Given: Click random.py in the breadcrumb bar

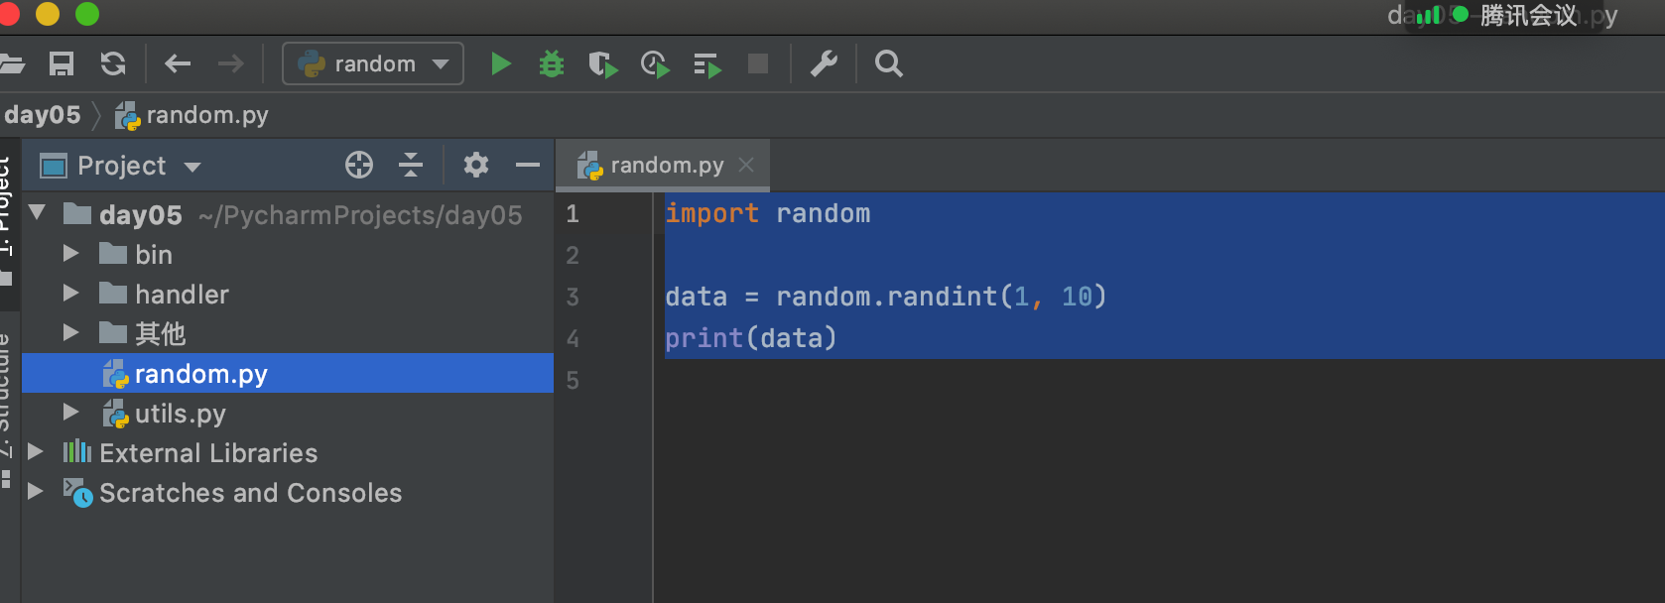Looking at the screenshot, I should pos(192,116).
